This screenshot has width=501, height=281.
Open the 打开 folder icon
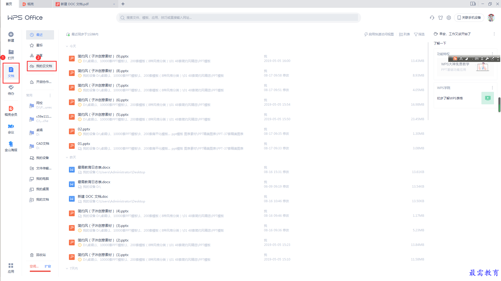click(x=11, y=52)
